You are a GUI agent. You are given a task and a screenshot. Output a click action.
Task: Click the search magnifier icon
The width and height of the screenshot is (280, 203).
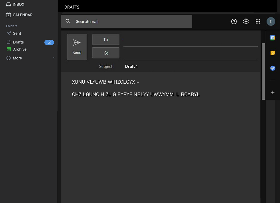click(68, 21)
